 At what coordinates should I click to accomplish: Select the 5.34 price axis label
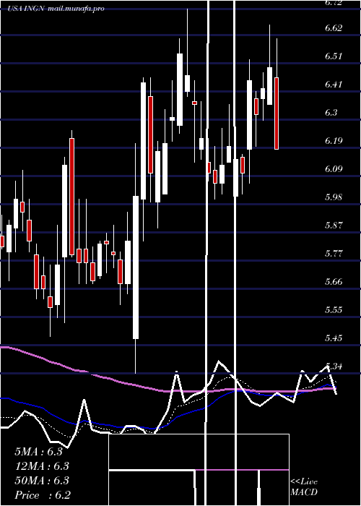334,366
